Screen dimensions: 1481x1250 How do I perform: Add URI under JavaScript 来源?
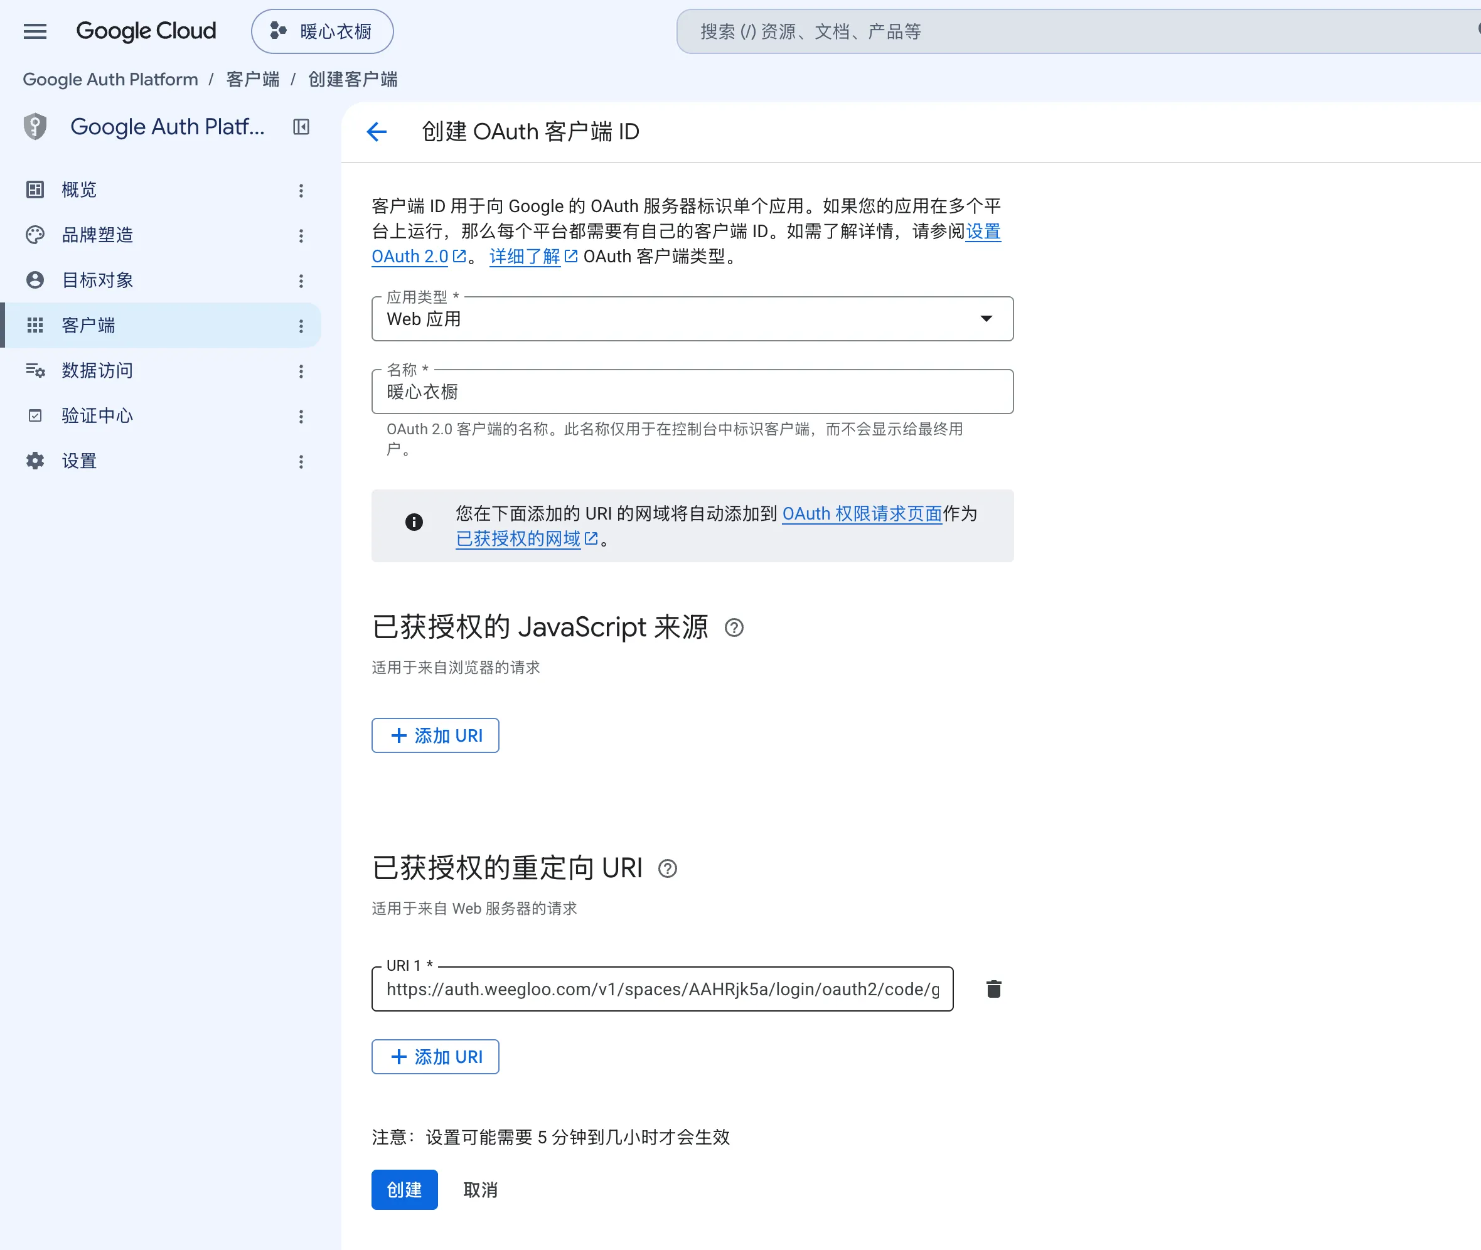pyautogui.click(x=435, y=735)
